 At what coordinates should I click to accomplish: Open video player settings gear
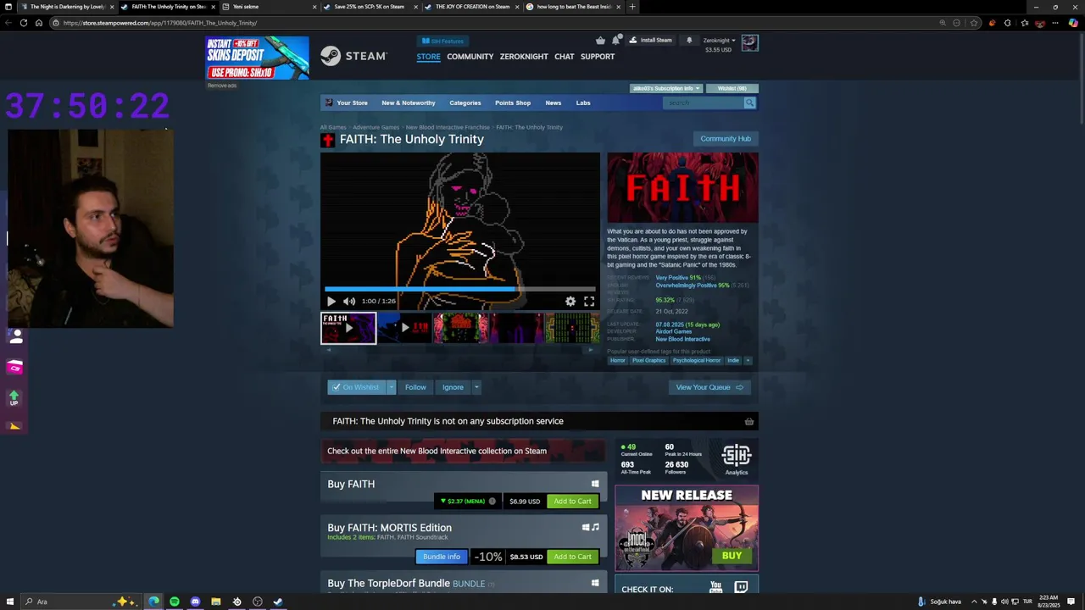pos(570,301)
